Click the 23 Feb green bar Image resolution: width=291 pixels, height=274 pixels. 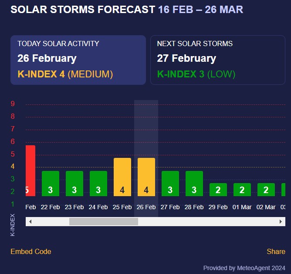pyautogui.click(x=74, y=184)
